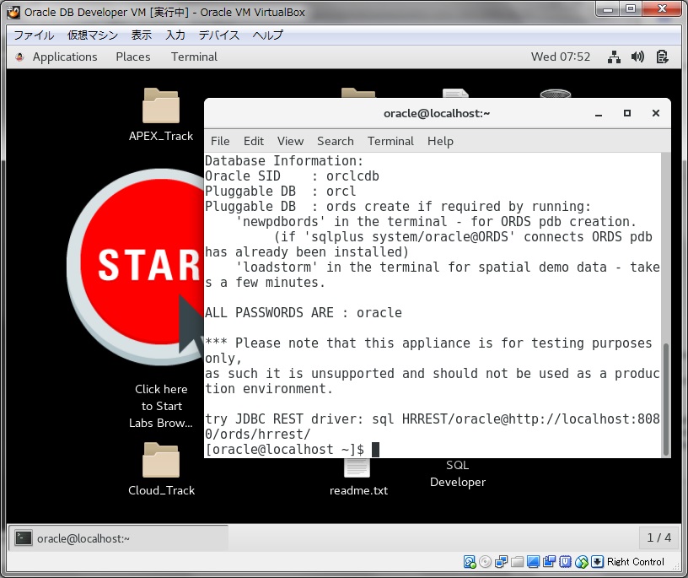This screenshot has height=578, width=688.
Task: Click the terminal vertical scrollbar thumb
Action: coord(665,399)
